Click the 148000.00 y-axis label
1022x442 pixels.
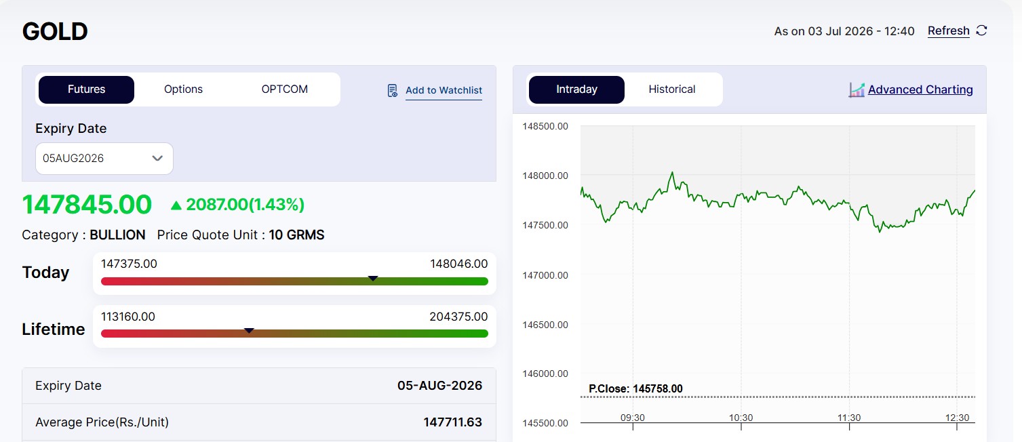545,176
